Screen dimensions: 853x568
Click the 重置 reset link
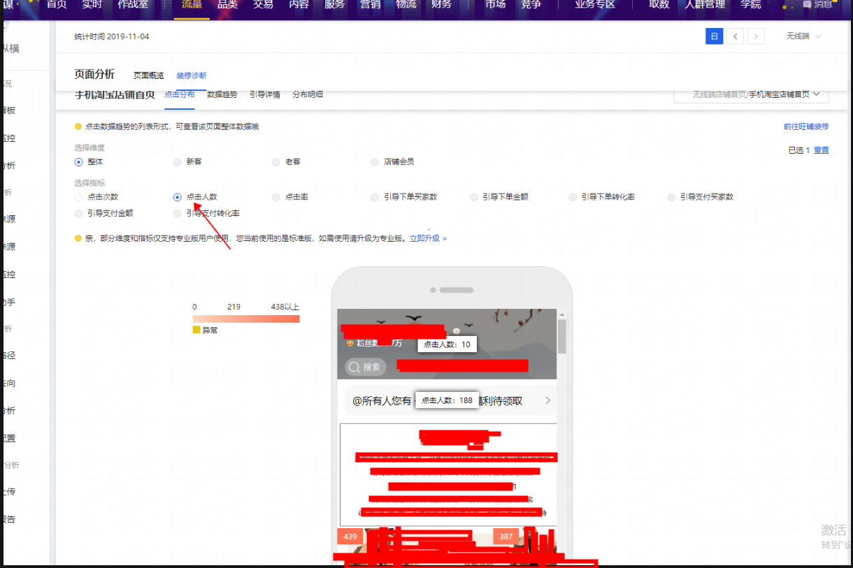822,150
